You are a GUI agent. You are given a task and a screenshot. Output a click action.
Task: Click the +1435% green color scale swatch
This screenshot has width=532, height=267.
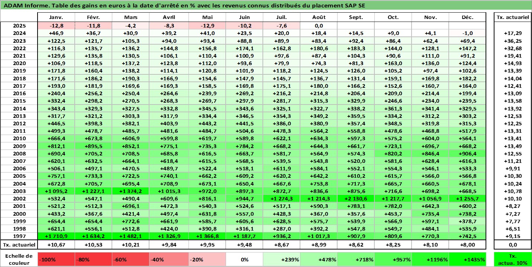click(467, 260)
